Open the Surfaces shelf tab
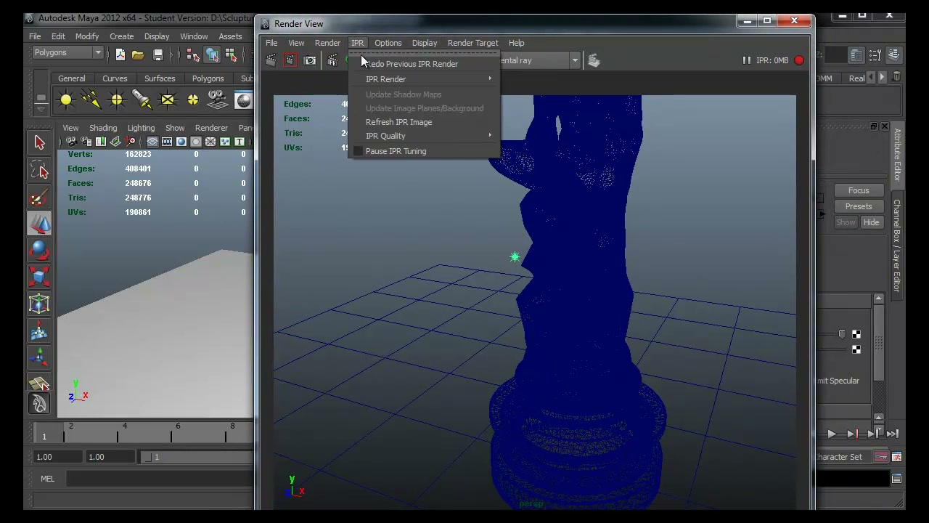Screen dimensions: 929x523 [160, 78]
